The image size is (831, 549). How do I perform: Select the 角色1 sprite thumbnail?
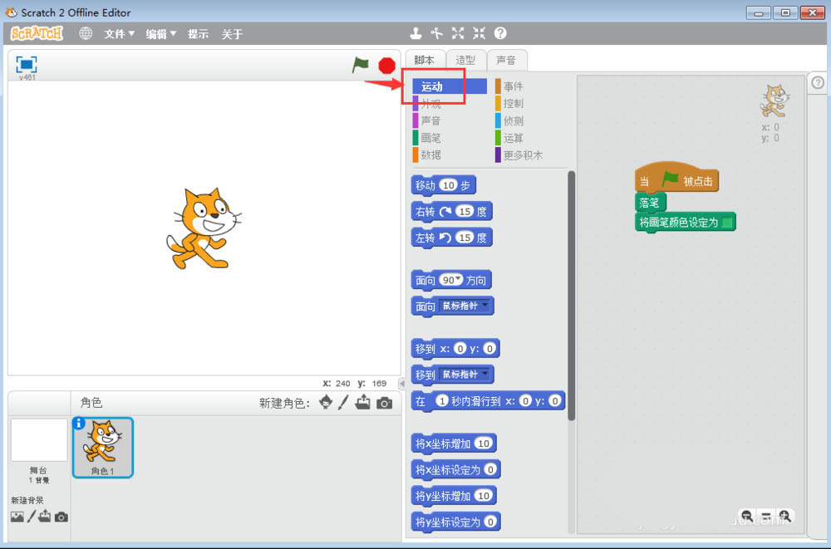coord(103,447)
